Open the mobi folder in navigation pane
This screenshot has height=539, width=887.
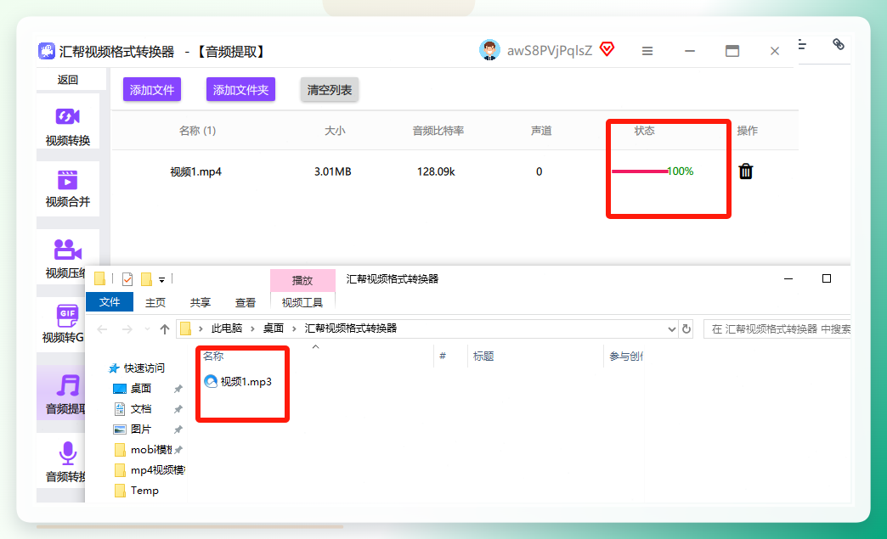click(x=143, y=450)
